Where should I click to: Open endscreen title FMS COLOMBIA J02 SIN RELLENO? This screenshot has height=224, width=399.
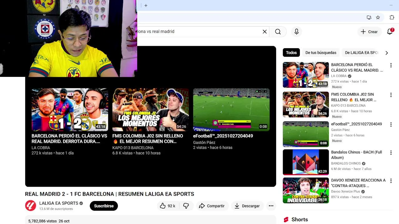pos(147,139)
